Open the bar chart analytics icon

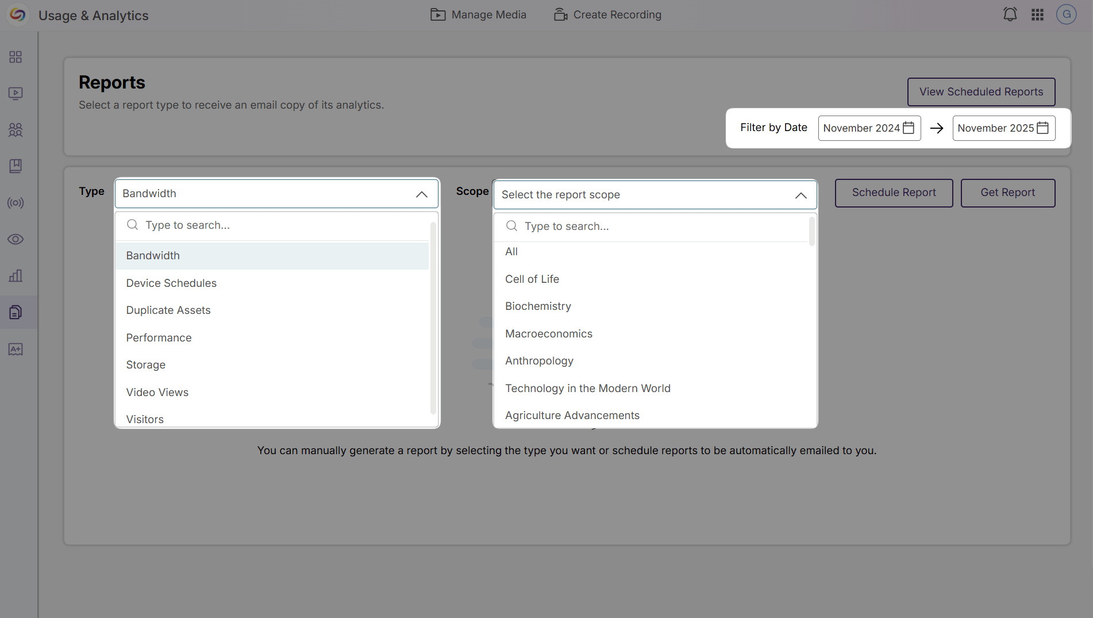[16, 276]
